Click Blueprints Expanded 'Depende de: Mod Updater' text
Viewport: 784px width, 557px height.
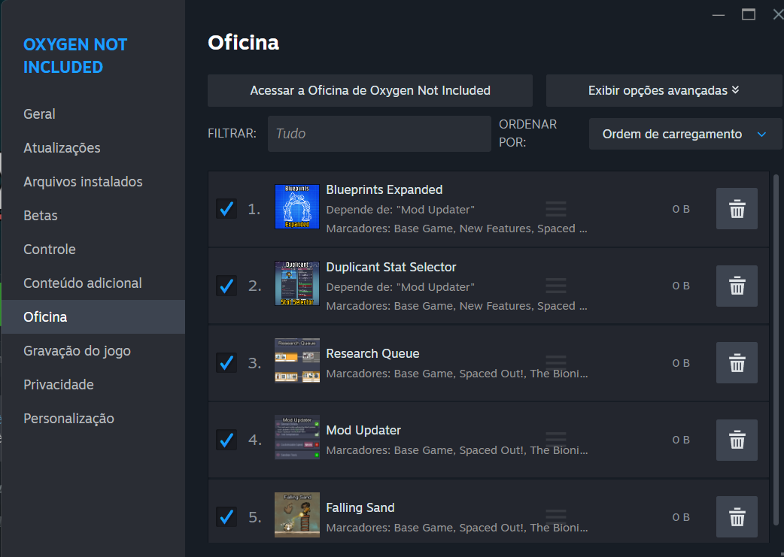(400, 210)
